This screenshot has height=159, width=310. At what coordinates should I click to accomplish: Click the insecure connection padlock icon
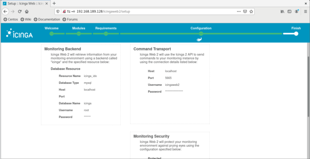pos(64,11)
